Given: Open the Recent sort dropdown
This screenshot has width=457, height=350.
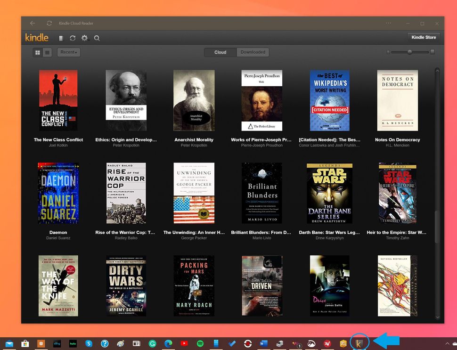Looking at the screenshot, I should 68,52.
